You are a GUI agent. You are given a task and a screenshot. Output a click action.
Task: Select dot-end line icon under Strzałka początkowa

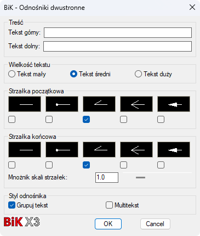(x=62, y=104)
